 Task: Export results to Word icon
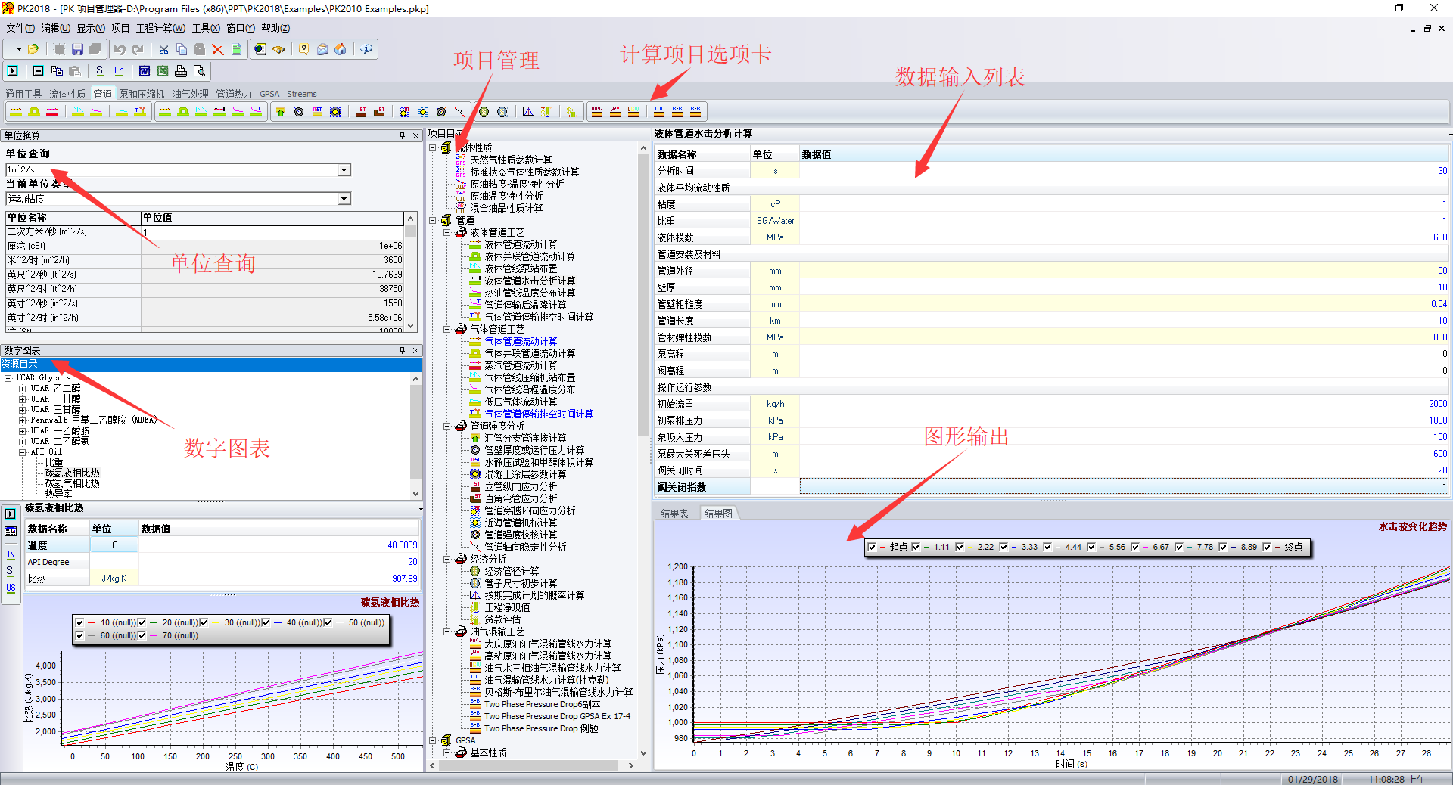[x=145, y=70]
